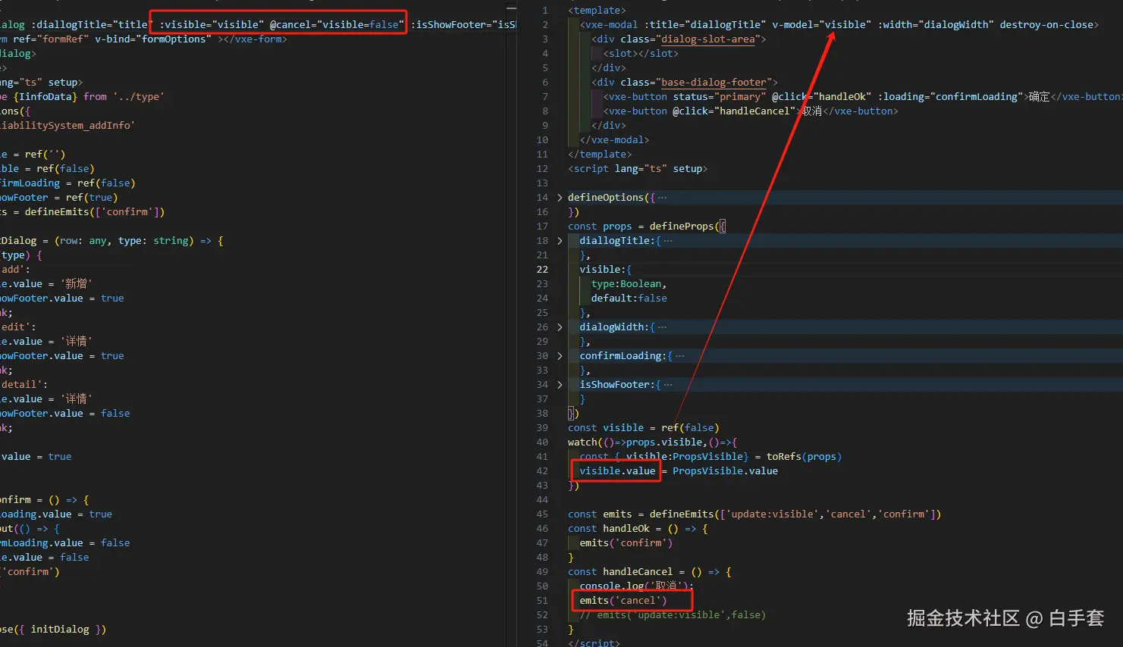
Task: Click console.log('取消') on line 50
Action: click(635, 586)
